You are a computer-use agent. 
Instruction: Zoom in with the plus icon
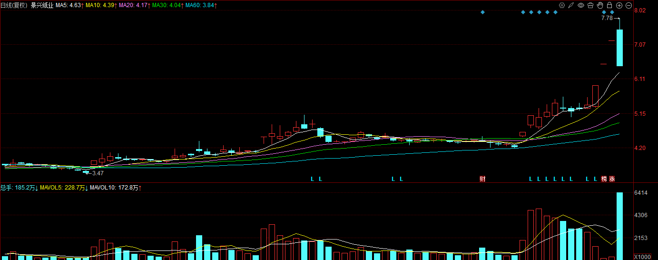[619, 5]
